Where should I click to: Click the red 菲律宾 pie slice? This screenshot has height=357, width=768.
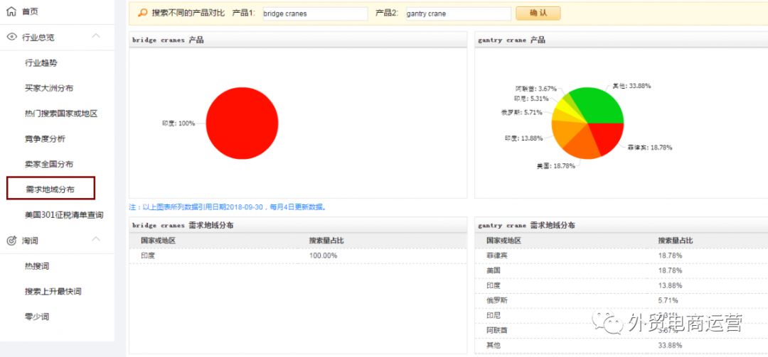(x=608, y=136)
